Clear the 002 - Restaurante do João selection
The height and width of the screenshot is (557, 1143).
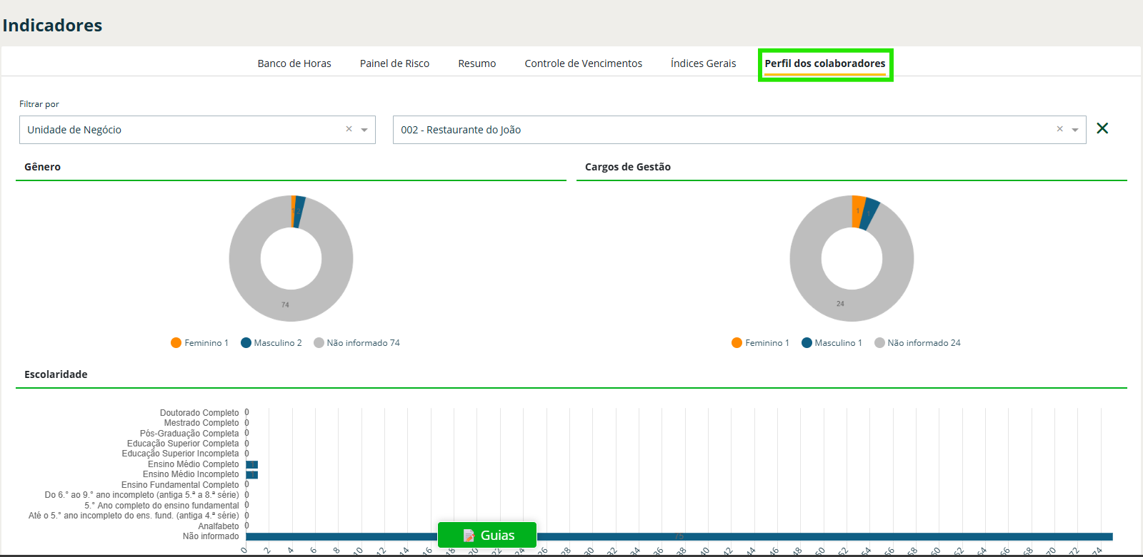(1059, 129)
